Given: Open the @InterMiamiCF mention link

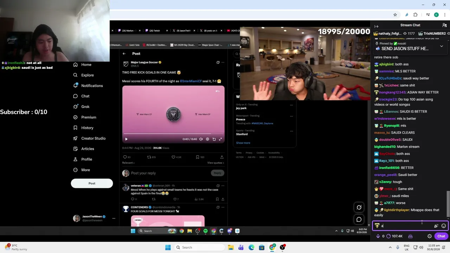Looking at the screenshot, I should tap(191, 81).
